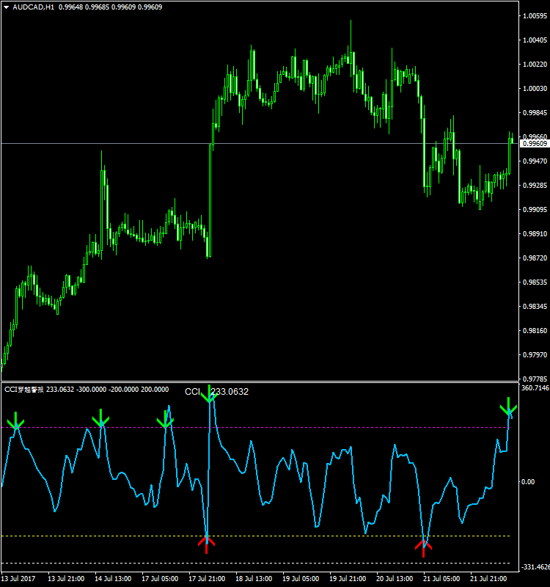Screen dimensions: 550x587
Task: Click the 18 Jul 13:00 time label
Action: [254, 579]
